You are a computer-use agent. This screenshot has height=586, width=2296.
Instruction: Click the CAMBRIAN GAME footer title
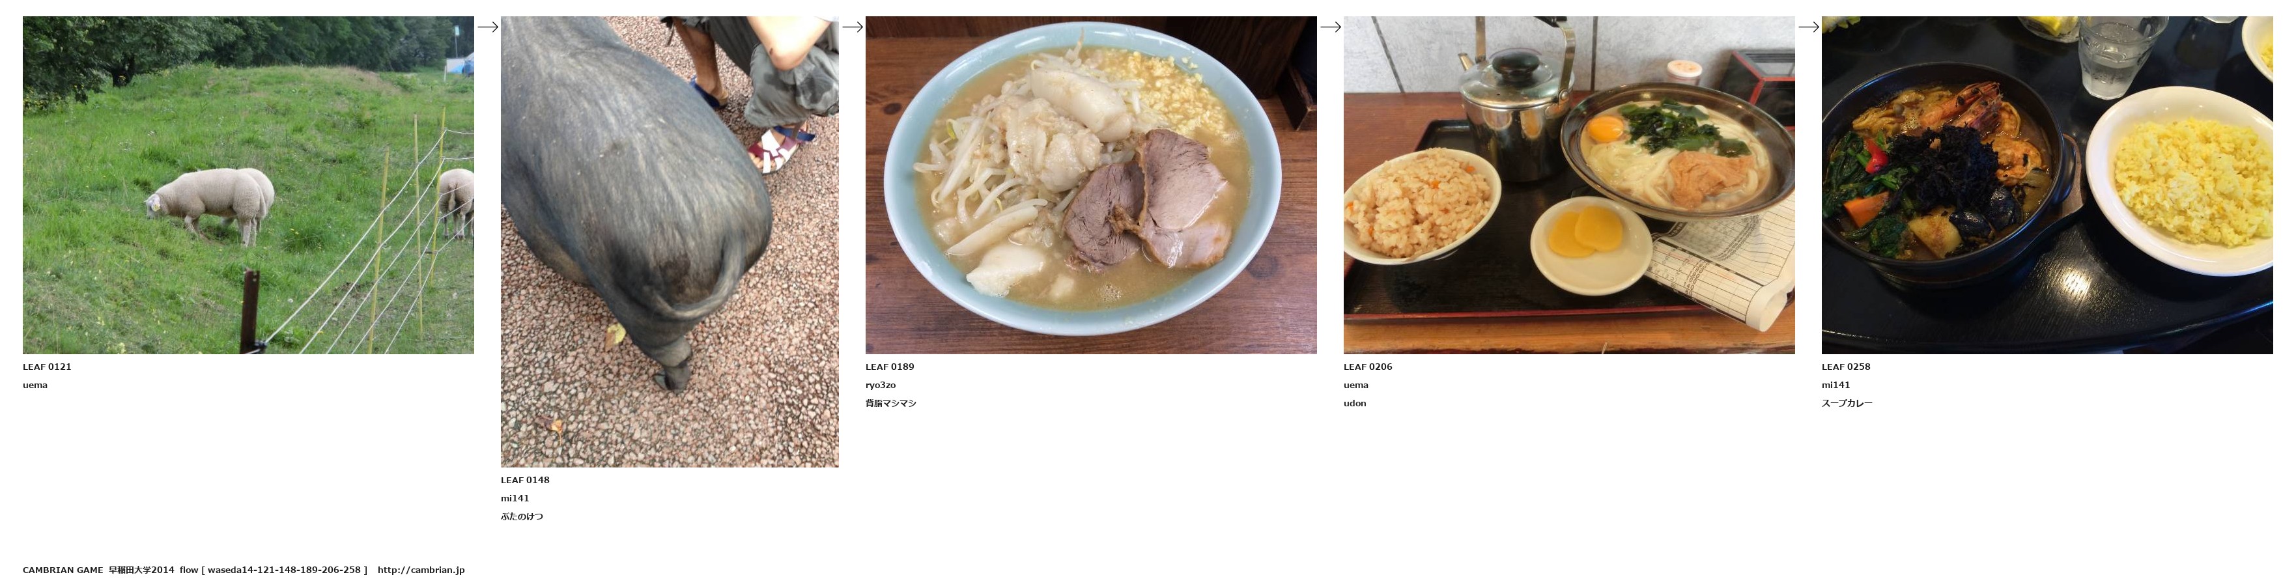coord(63,570)
